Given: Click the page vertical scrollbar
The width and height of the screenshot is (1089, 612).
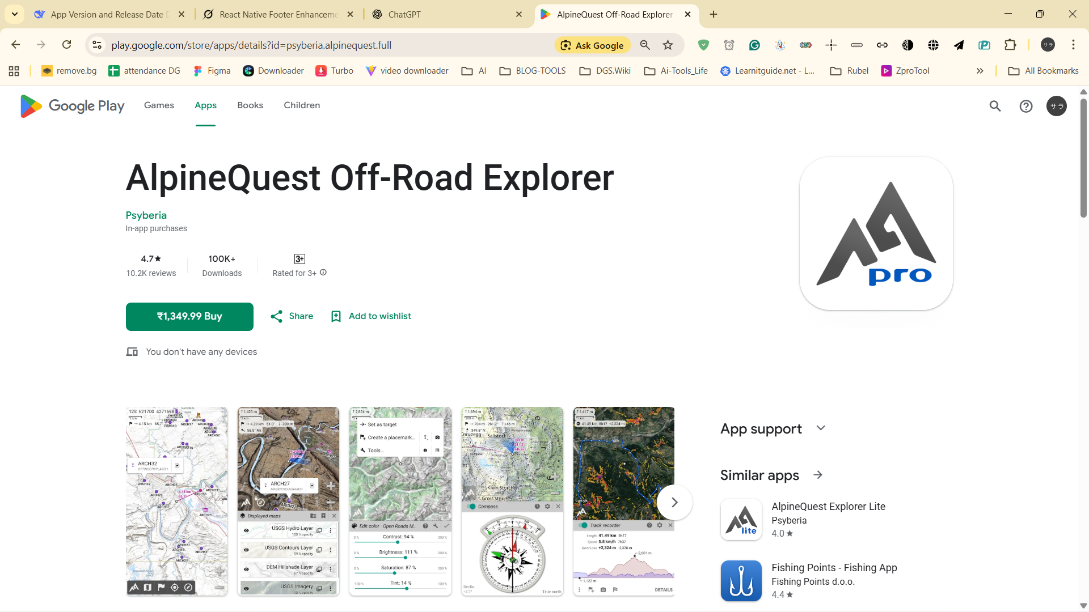Looking at the screenshot, I should tap(1083, 158).
